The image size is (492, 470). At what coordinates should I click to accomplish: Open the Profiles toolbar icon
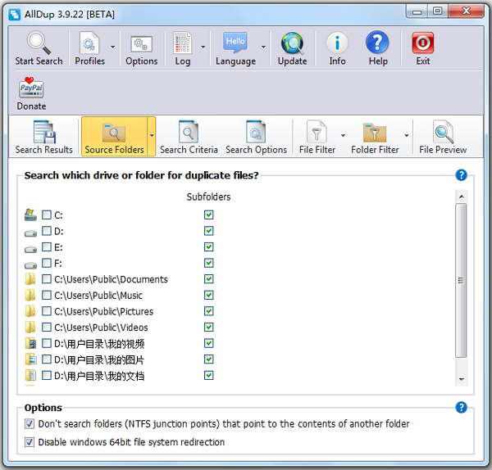pos(89,43)
